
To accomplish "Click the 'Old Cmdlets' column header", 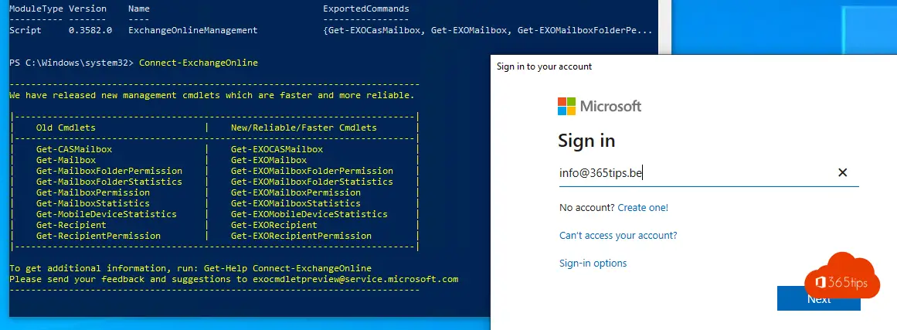I will [x=66, y=127].
